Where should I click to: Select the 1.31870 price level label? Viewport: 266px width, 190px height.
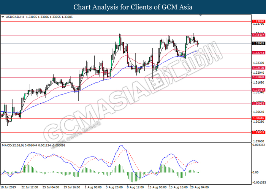tap(258, 77)
